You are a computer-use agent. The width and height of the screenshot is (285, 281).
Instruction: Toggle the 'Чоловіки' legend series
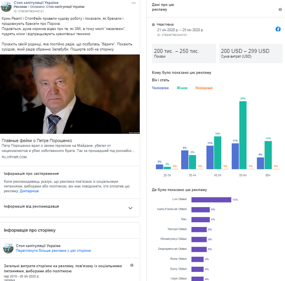tap(160, 88)
